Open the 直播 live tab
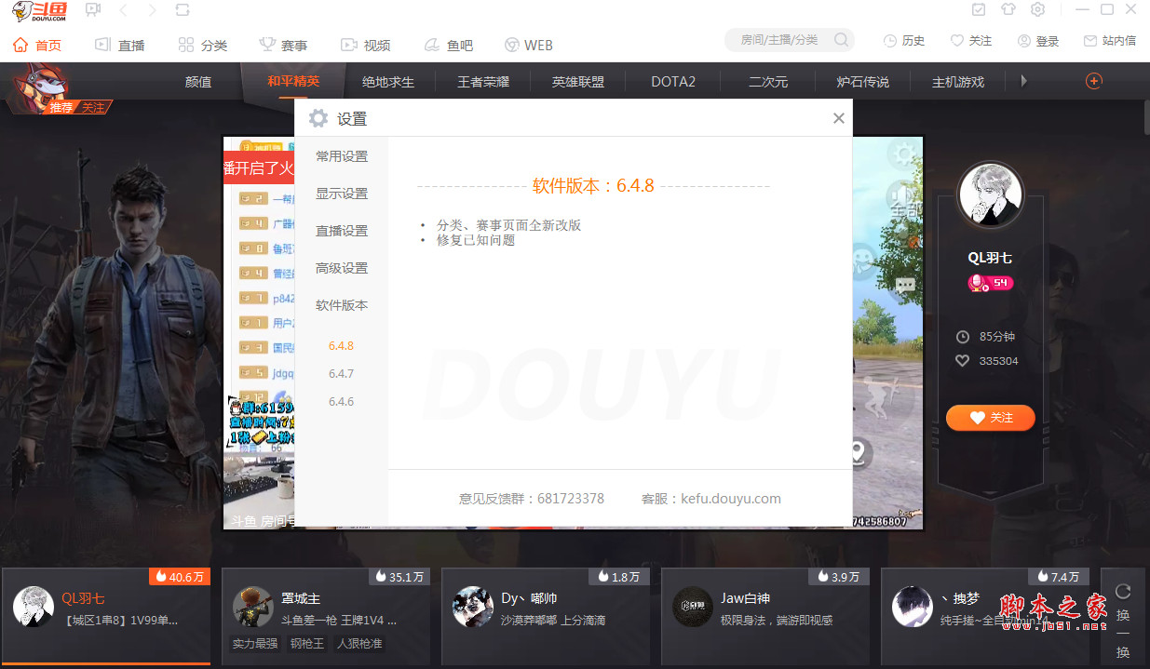Viewport: 1150px width, 669px height. (x=120, y=45)
